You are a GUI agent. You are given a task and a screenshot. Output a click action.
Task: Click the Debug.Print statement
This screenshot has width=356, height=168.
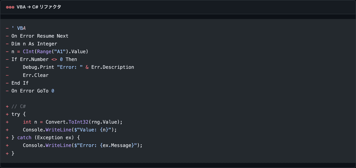click(x=78, y=67)
